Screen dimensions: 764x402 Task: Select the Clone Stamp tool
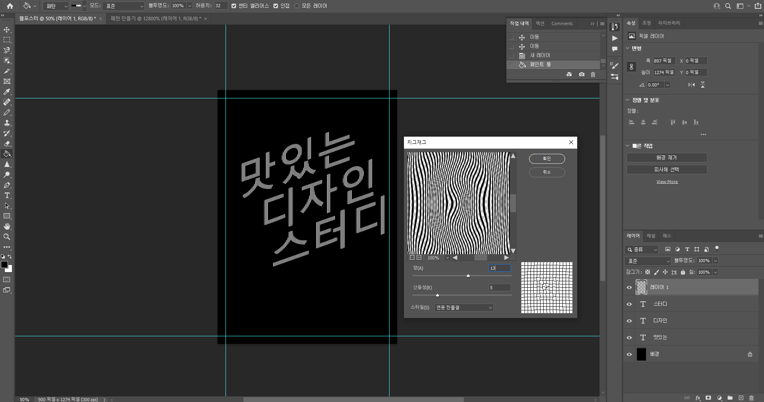coord(7,123)
